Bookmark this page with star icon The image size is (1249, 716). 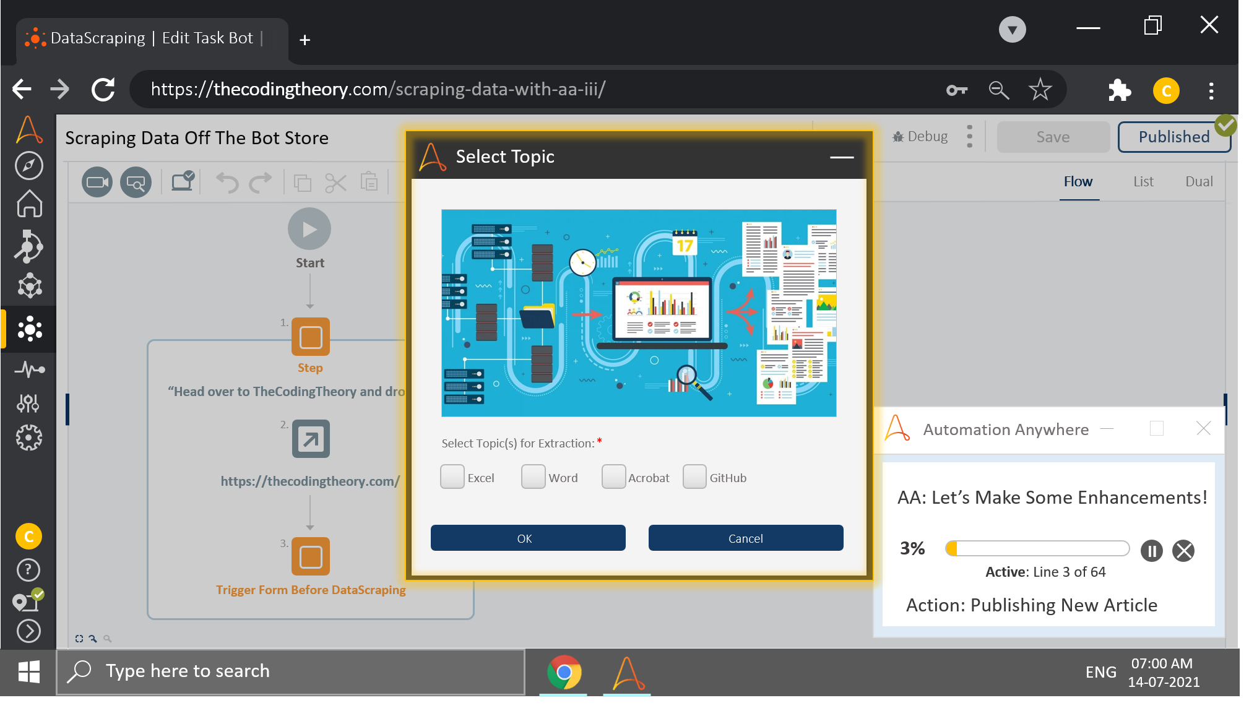pos(1040,90)
